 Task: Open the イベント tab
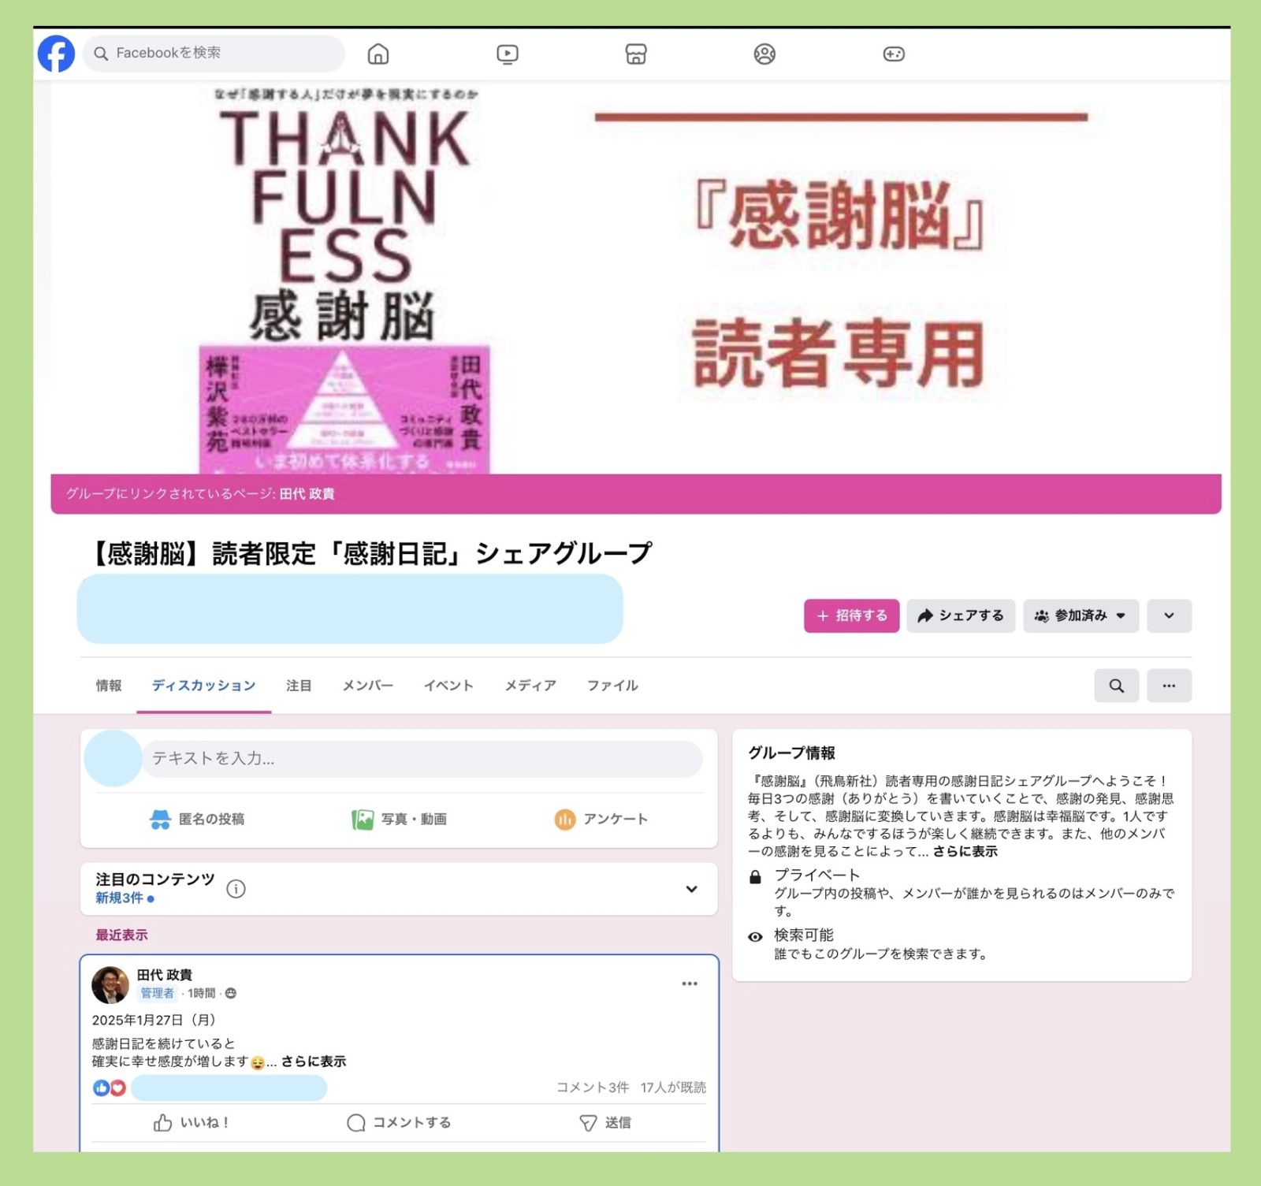[448, 686]
